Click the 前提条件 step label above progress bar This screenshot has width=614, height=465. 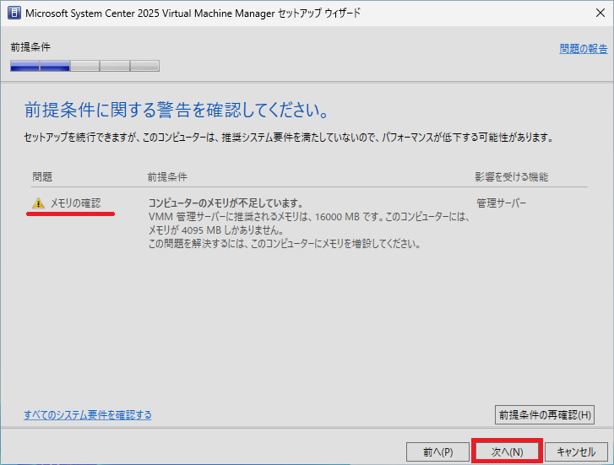(30, 47)
